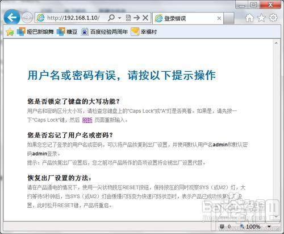Click the Stop loading X button

(x=145, y=18)
